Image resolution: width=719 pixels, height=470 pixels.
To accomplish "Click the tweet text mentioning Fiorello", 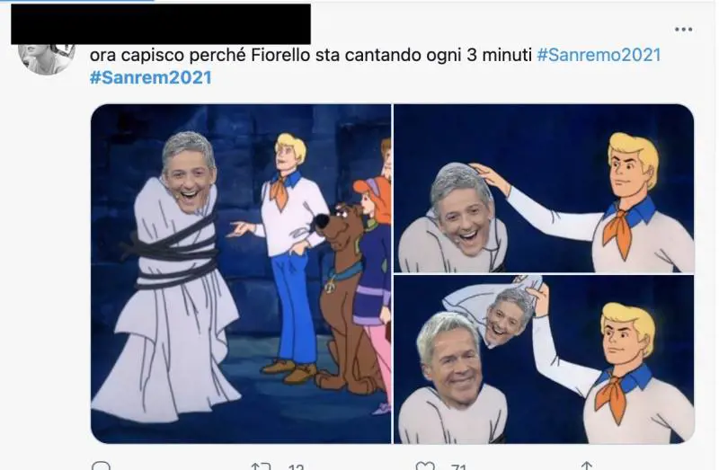I will tap(310, 55).
